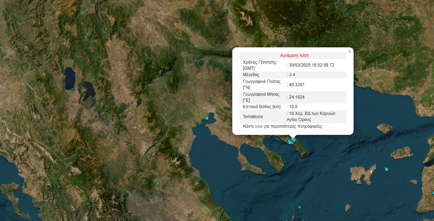The height and width of the screenshot is (221, 434).
Task: Click the magnitude value 3.4
Action: 292,75
